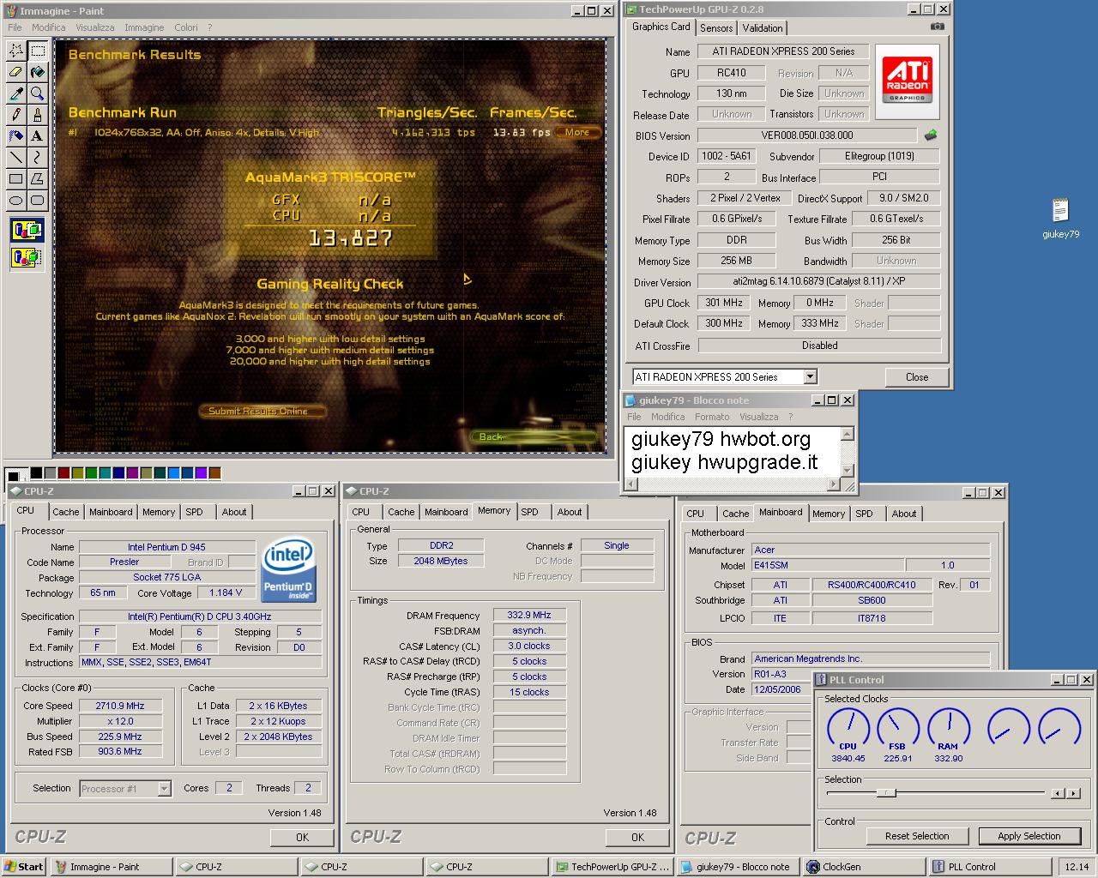Choose the transparent selection mode option
1098x878 pixels.
[27, 256]
